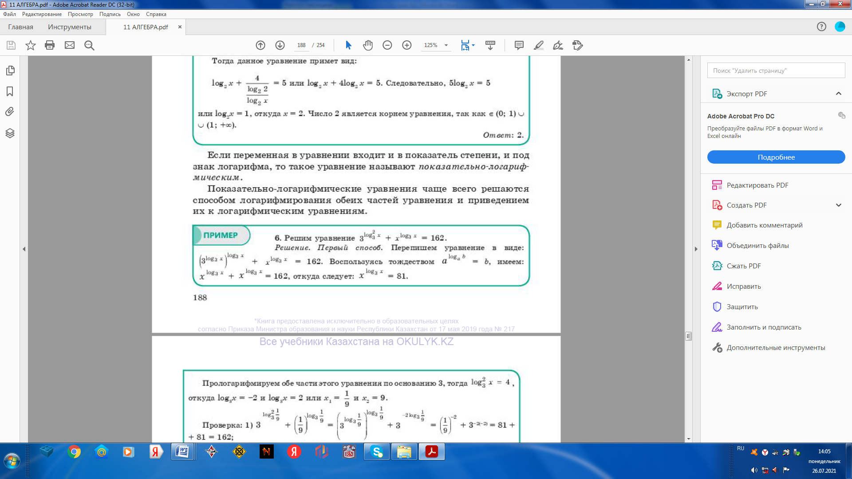Open Skype from the taskbar
The image size is (852, 479).
click(x=377, y=452)
